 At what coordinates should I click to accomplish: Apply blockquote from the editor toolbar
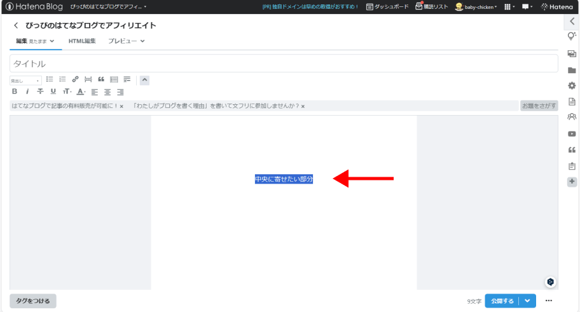[101, 79]
